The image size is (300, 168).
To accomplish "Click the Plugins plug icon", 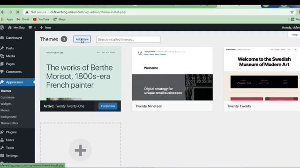I will [2, 132].
